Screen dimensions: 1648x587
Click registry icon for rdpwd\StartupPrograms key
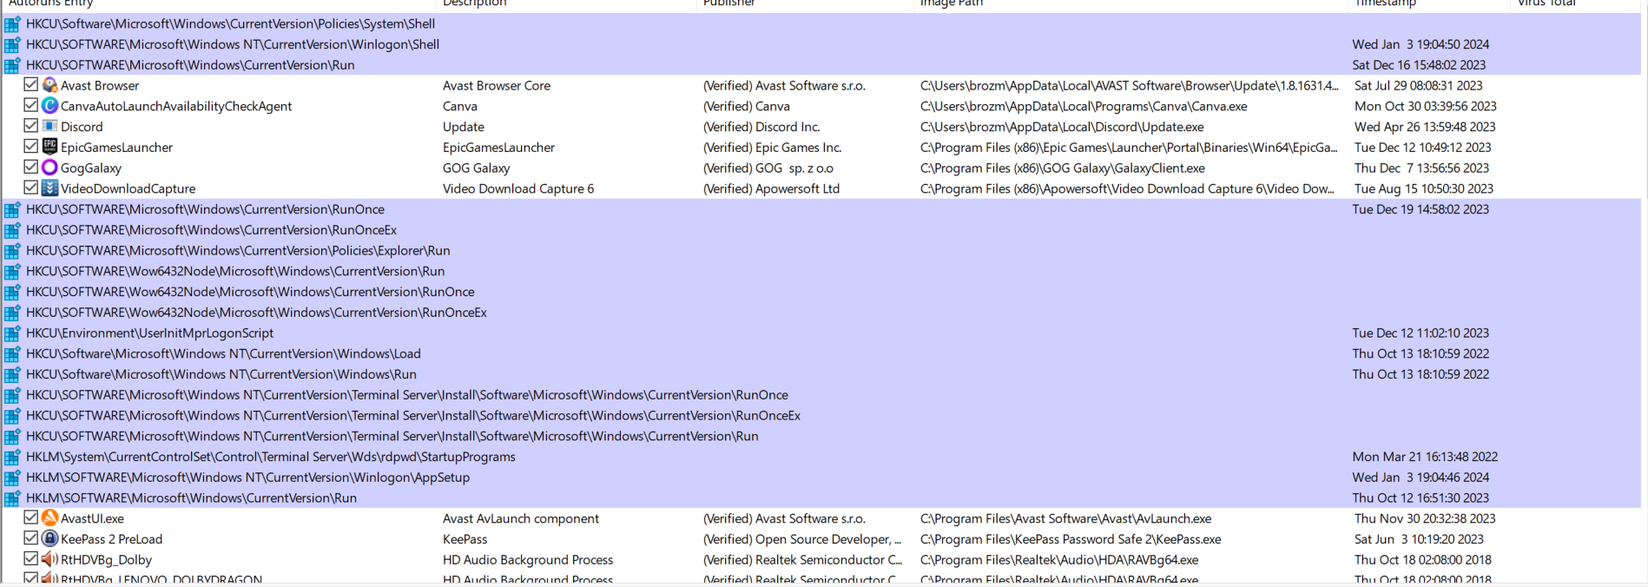(12, 457)
